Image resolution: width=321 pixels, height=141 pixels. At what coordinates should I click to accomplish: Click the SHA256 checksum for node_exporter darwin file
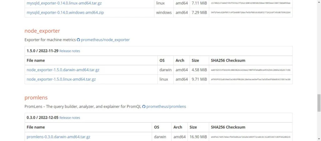point(250,70)
